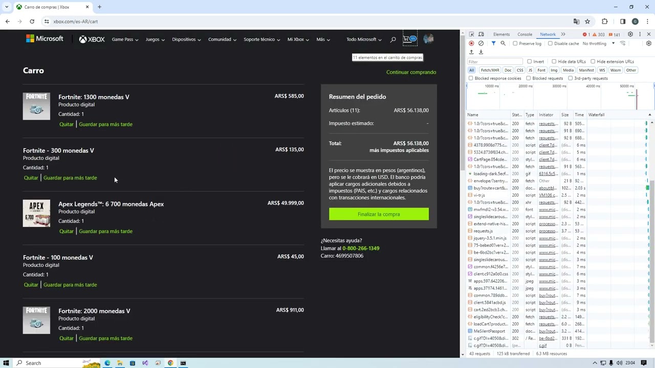
Task: Expand the Dispositivos menu
Action: click(186, 39)
